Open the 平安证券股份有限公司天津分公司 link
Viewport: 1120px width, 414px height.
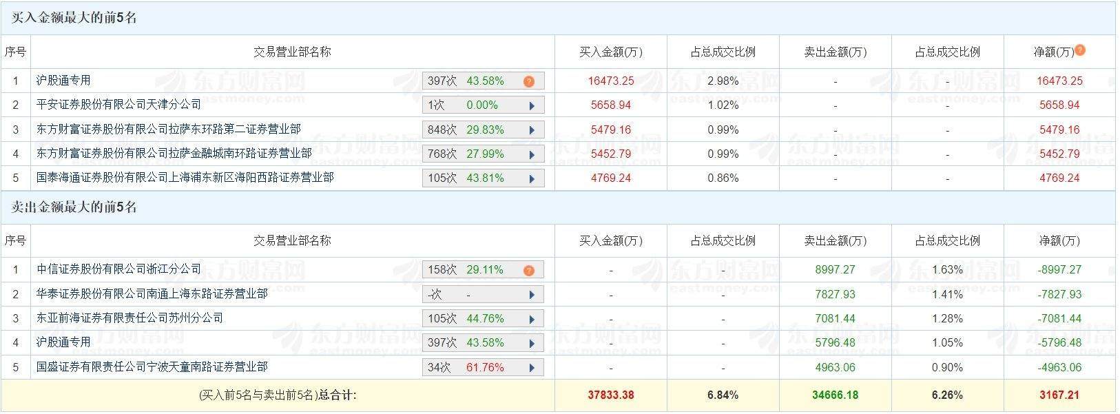(118, 105)
